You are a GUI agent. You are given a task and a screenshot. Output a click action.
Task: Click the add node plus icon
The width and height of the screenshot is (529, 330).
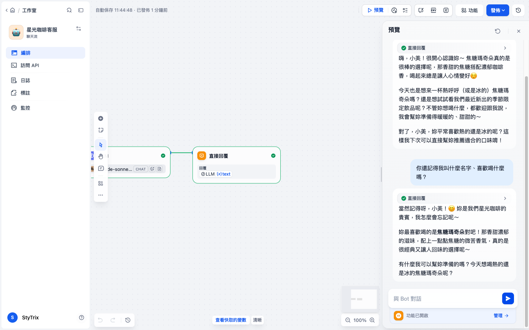click(101, 118)
